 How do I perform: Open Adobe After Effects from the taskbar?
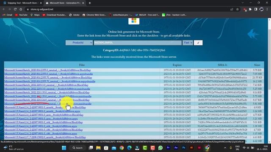pyautogui.click(x=176, y=148)
